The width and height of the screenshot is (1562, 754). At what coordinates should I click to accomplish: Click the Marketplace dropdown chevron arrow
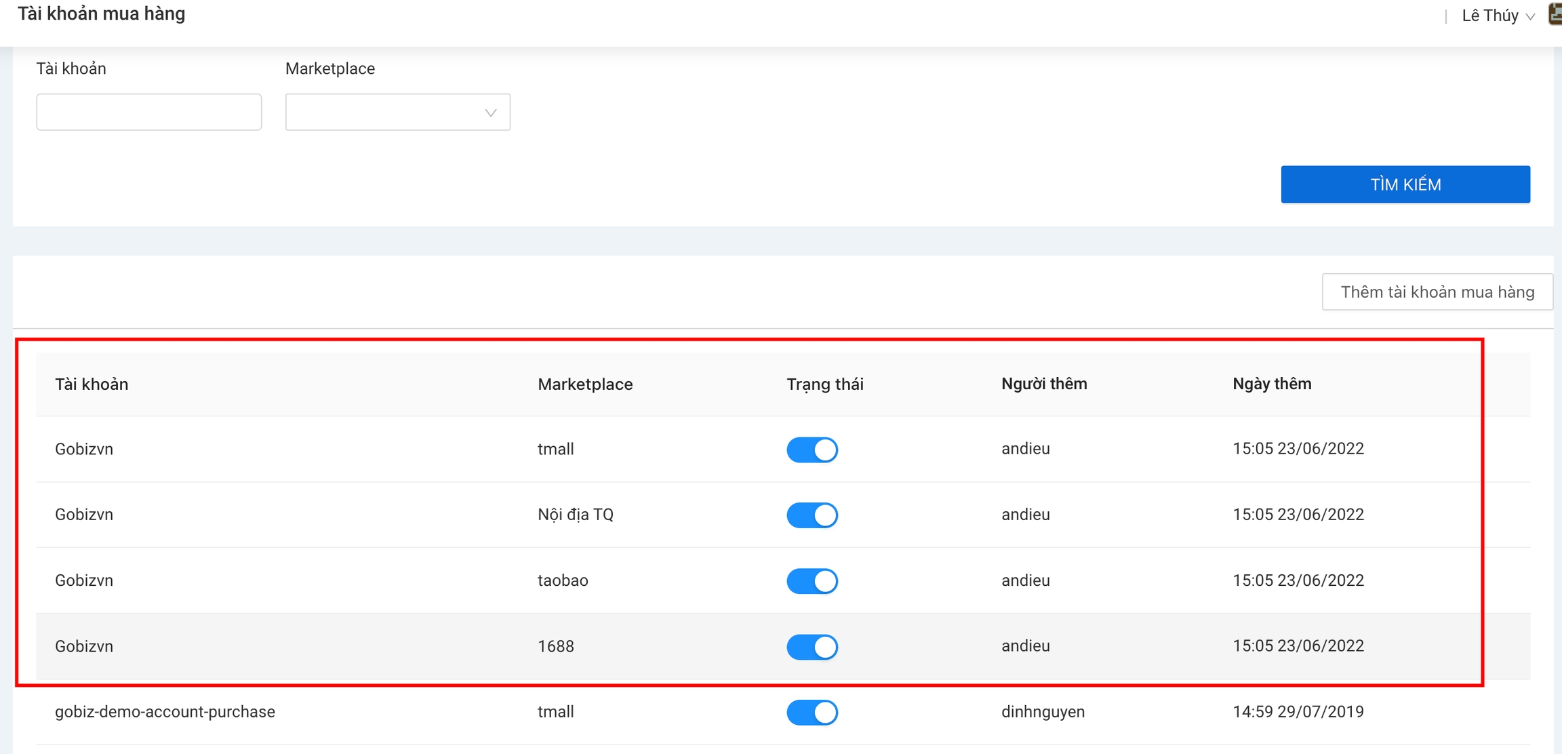pyautogui.click(x=491, y=113)
